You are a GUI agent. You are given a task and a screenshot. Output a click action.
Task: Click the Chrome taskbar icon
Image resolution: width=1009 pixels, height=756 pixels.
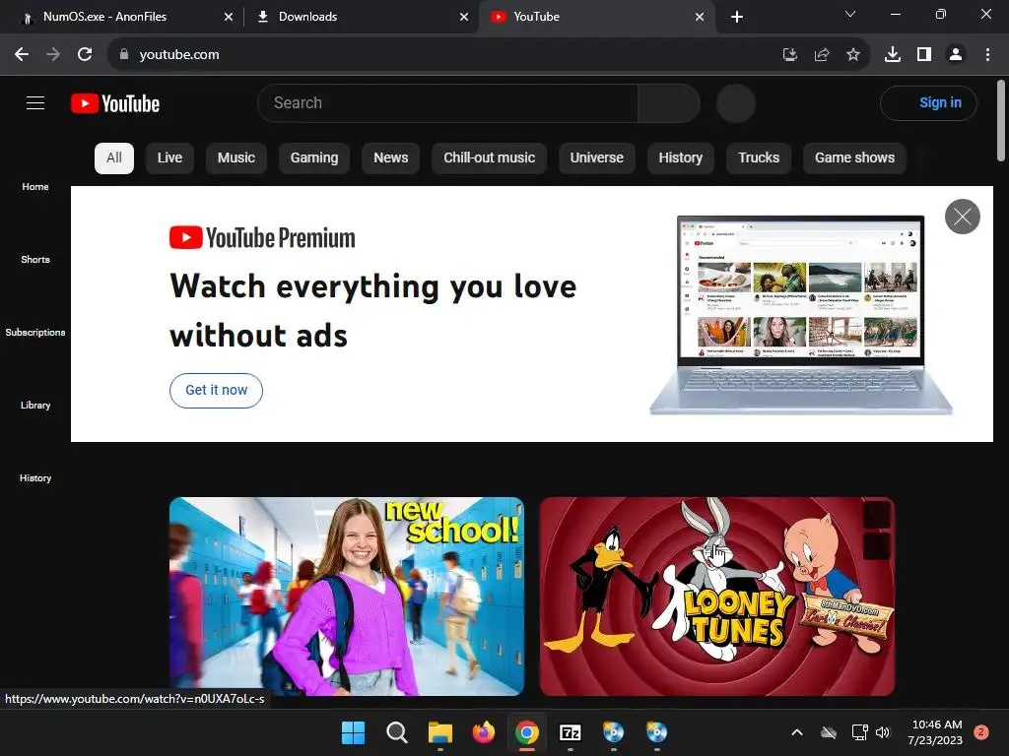526,732
